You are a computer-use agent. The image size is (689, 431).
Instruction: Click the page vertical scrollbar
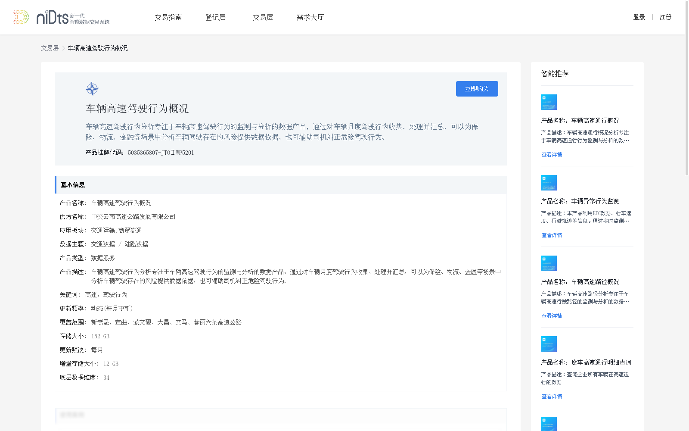pyautogui.click(x=686, y=88)
